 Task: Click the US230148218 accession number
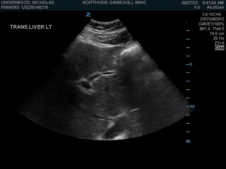point(35,7)
